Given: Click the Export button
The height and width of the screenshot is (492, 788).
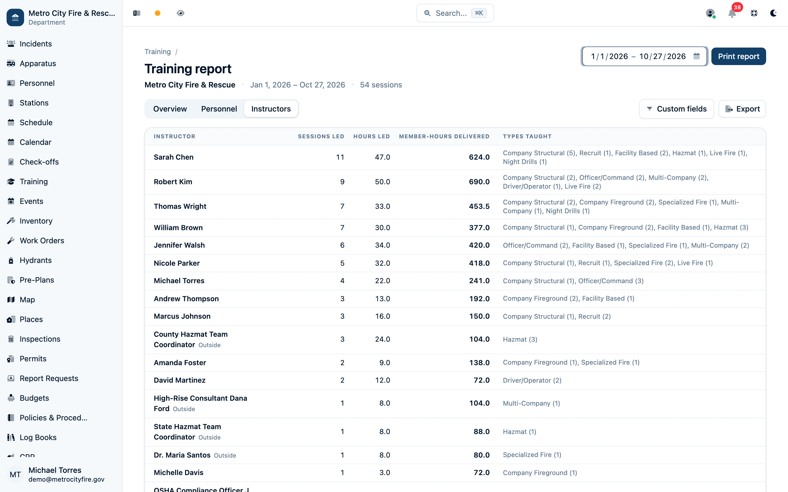Looking at the screenshot, I should tap(742, 109).
